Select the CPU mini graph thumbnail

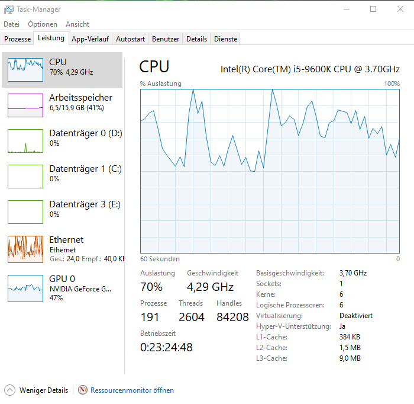(x=25, y=70)
